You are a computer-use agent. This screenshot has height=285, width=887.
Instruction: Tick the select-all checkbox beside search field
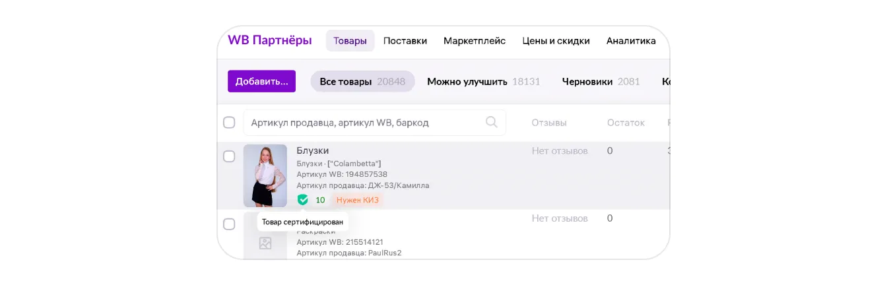coord(229,123)
